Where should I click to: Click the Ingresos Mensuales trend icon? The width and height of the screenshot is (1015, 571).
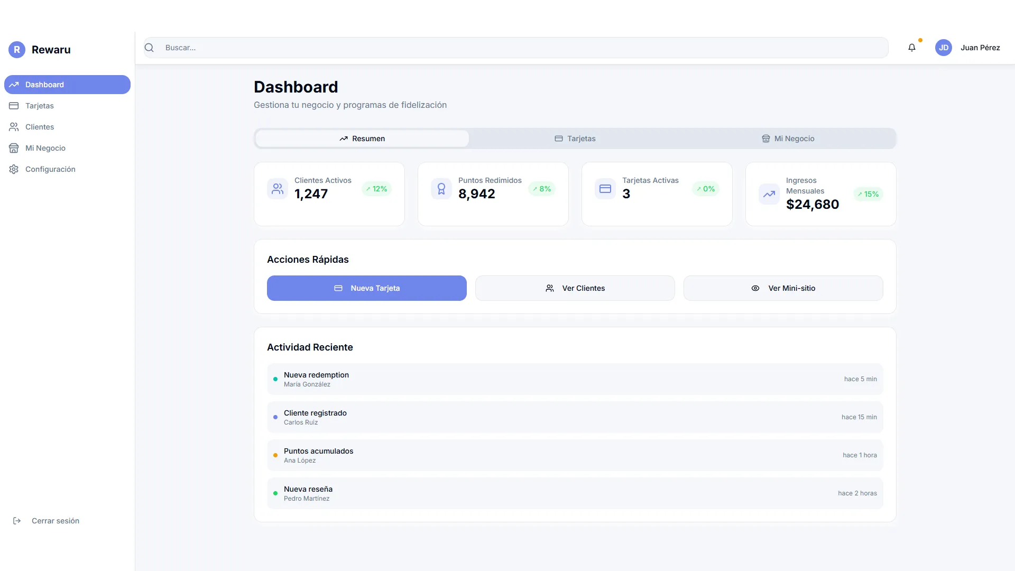click(x=769, y=194)
